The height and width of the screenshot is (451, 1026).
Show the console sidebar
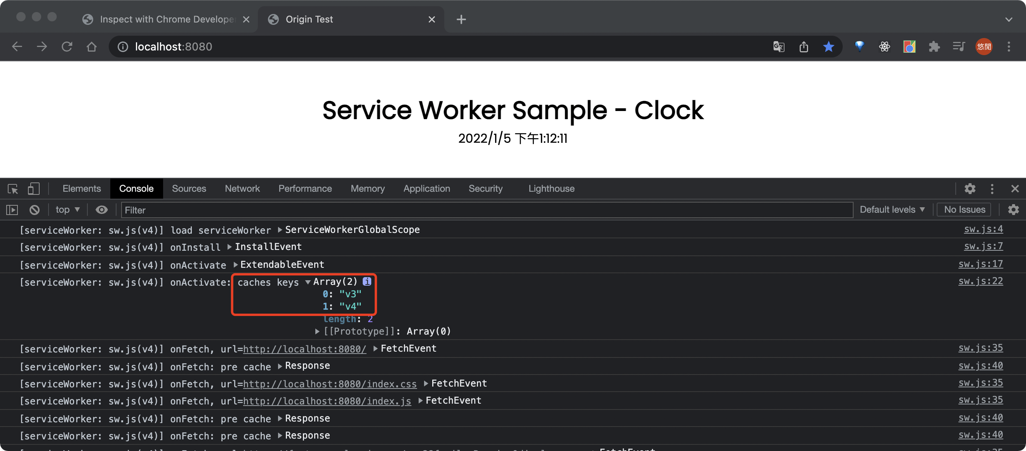pyautogui.click(x=12, y=209)
